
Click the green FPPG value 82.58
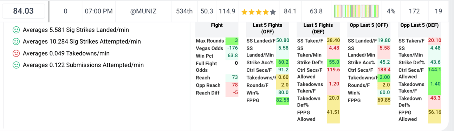pyautogui.click(x=283, y=100)
